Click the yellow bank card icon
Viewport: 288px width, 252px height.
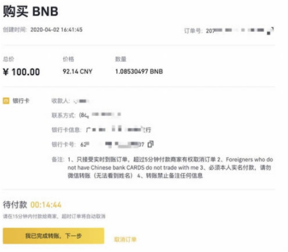pyautogui.click(x=6, y=101)
